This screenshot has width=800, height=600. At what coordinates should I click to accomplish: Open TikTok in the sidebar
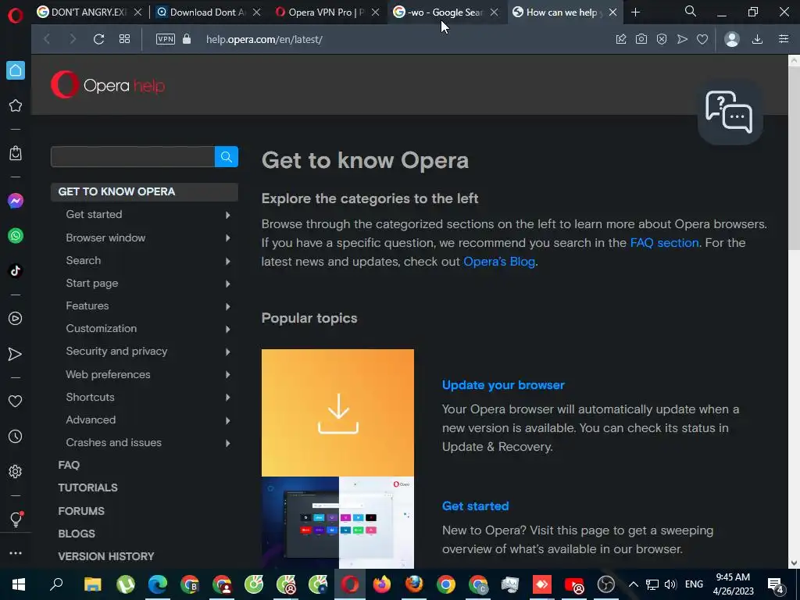tap(16, 270)
